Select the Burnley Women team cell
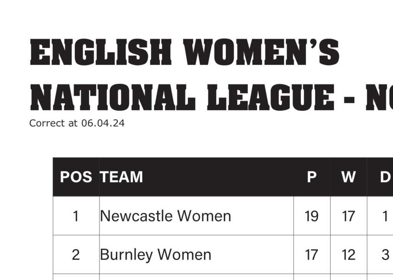Image resolution: width=393 pixels, height=280 pixels. [x=155, y=255]
